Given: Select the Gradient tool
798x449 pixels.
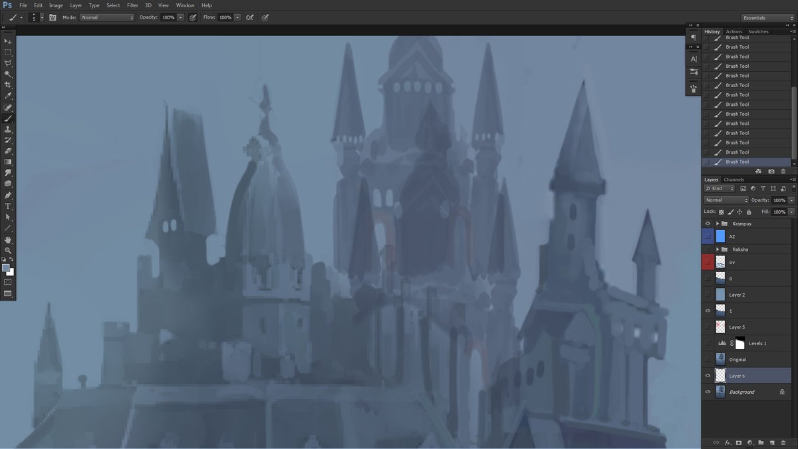Looking at the screenshot, I should point(8,162).
